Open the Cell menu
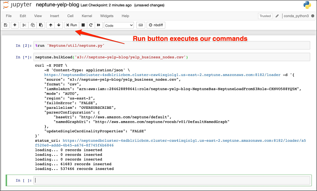This screenshot has height=191, width=317. [71, 16]
